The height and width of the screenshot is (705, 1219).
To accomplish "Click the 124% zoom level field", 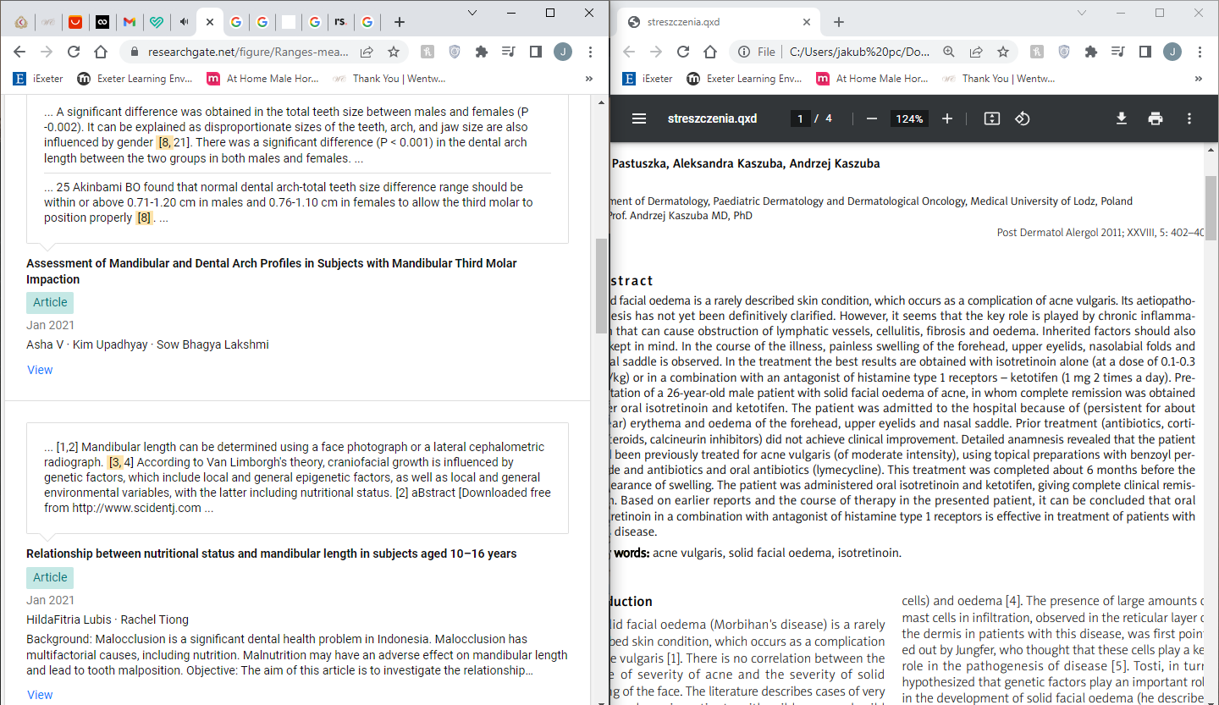I will tap(909, 118).
